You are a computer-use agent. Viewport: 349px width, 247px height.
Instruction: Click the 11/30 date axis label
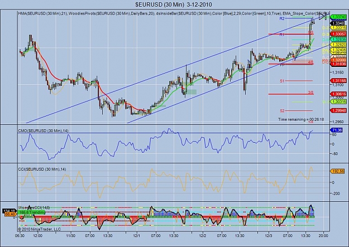[x=70, y=236]
